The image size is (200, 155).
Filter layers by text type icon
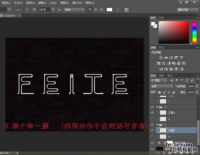tap(181, 81)
